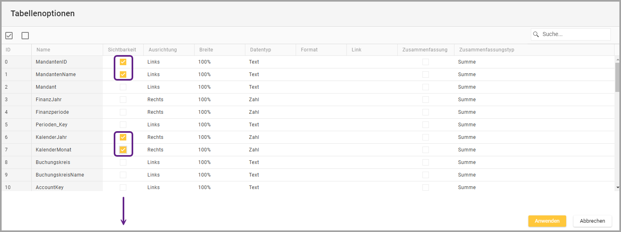
Task: Click the vertical scrollbar thumb
Action: (617, 77)
